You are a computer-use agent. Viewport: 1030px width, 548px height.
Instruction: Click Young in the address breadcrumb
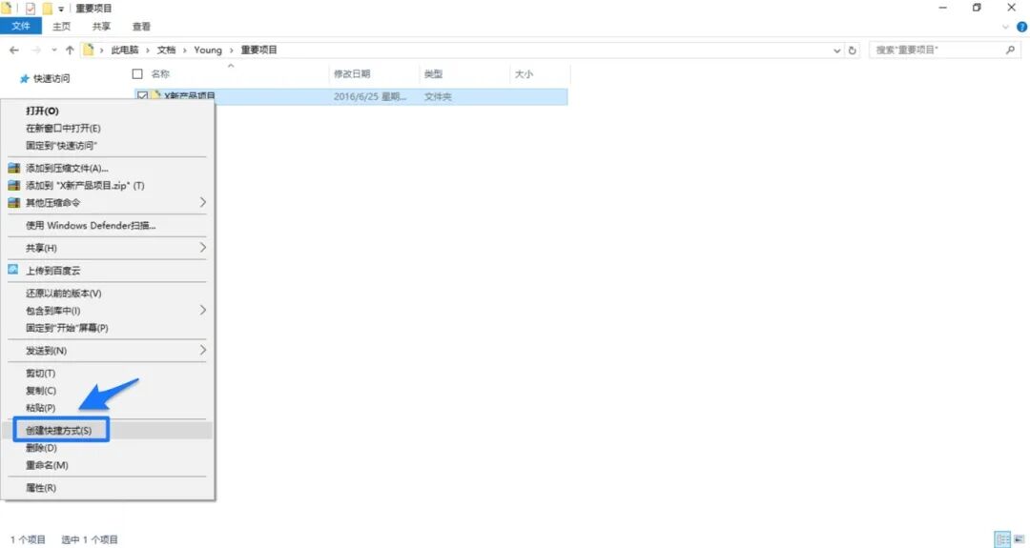click(208, 50)
